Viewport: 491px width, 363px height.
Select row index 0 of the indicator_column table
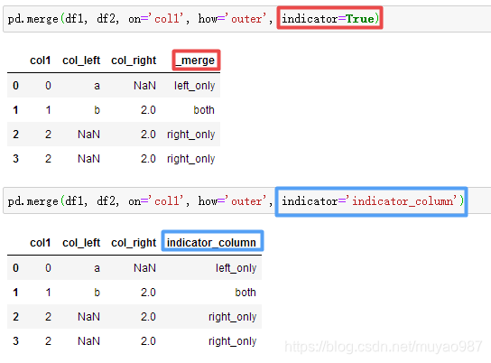coord(15,268)
